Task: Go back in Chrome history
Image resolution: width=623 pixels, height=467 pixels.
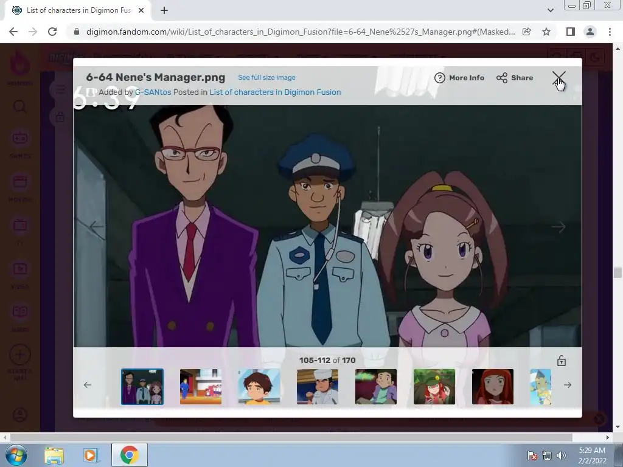Action: (x=13, y=32)
